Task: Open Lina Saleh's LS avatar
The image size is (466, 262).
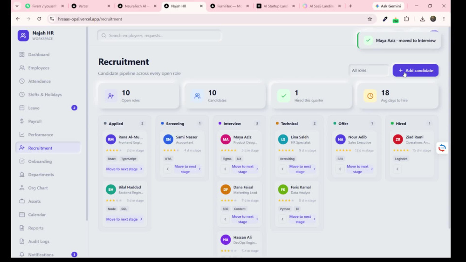Action: click(x=283, y=140)
